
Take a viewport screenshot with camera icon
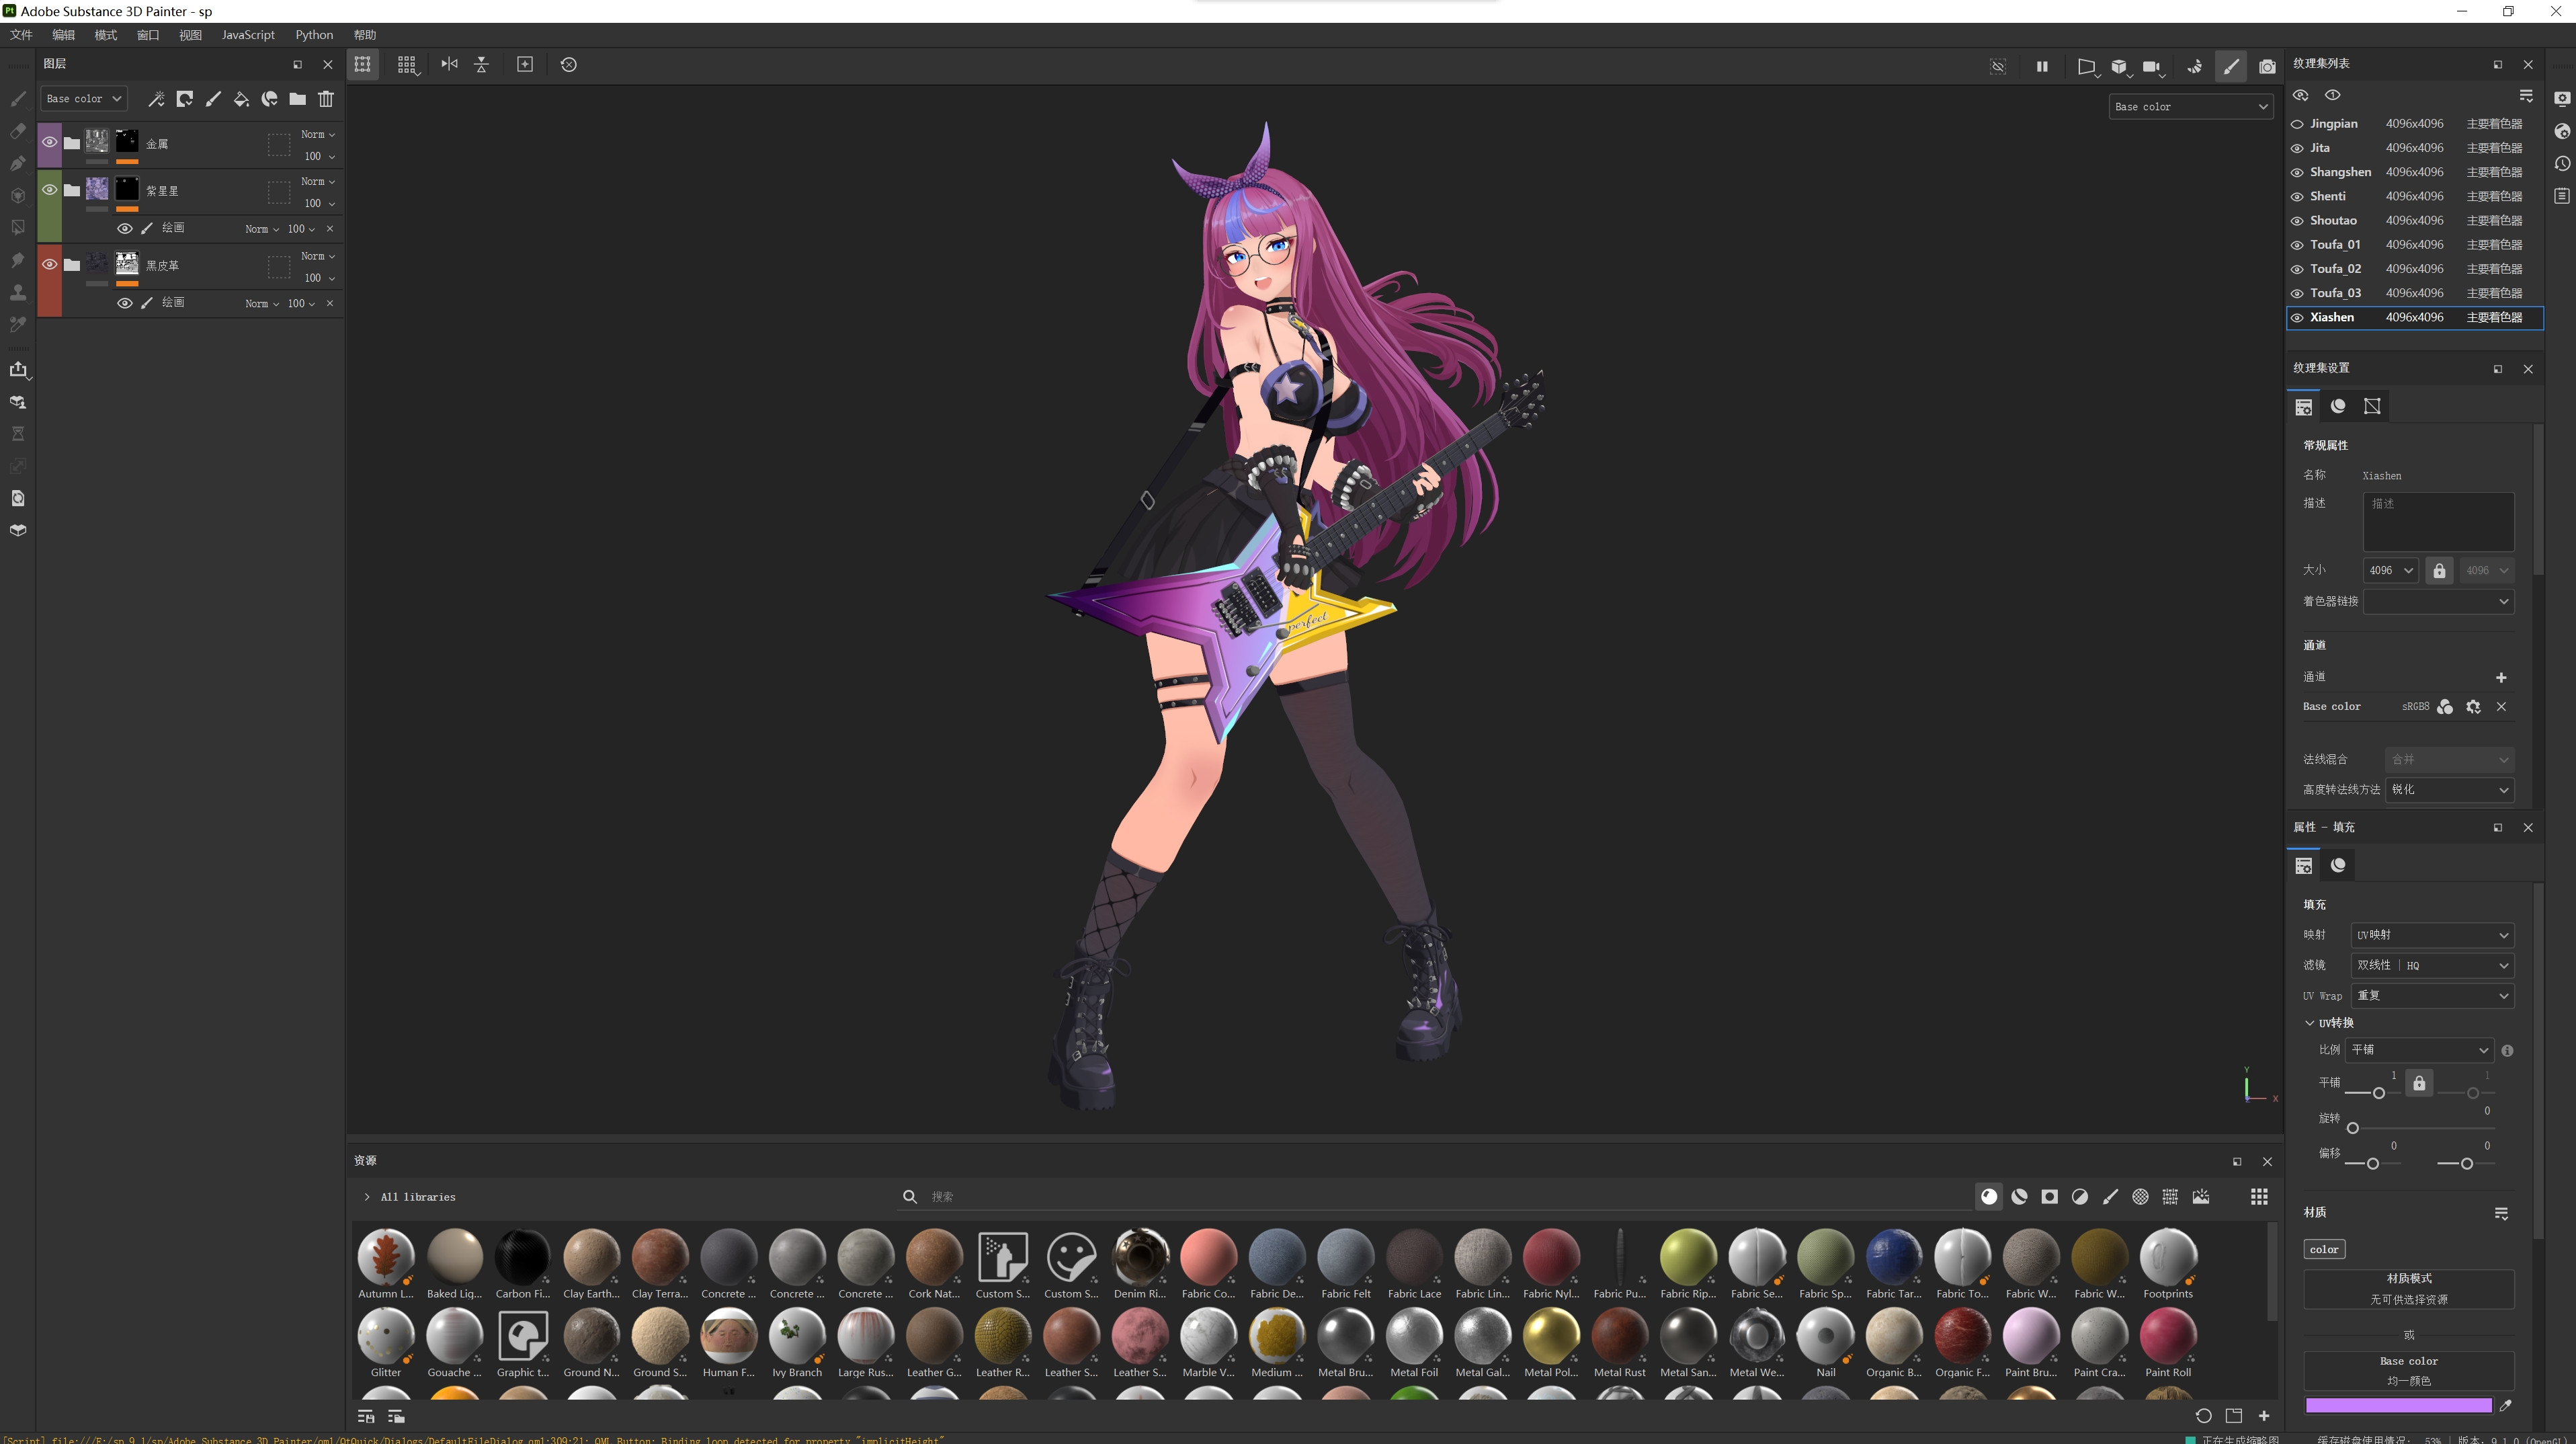coord(2266,66)
